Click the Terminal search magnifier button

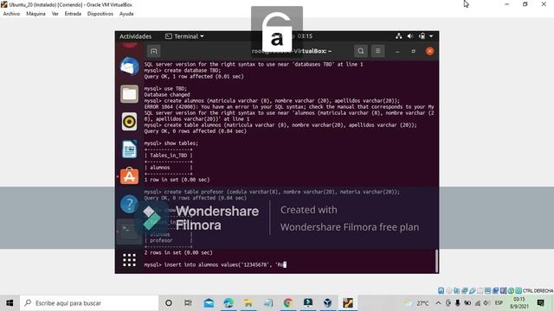point(361,51)
